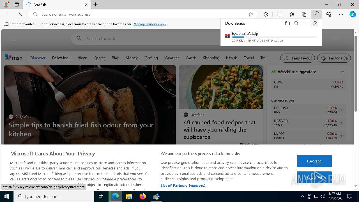Click the address bar field

143,14
